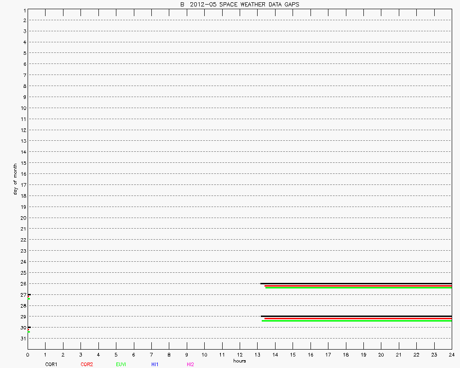
Task: Select the black COR1 gap bar on day 29
Action: [356, 316]
